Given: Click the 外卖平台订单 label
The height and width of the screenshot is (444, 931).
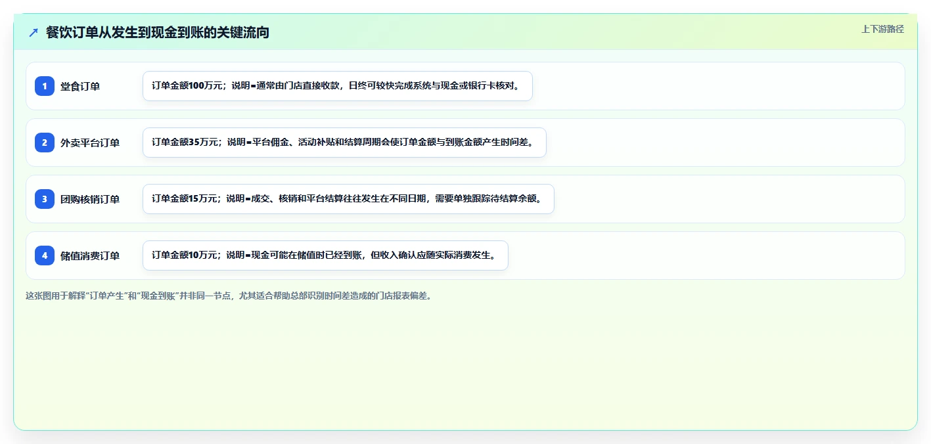Looking at the screenshot, I should [x=90, y=143].
